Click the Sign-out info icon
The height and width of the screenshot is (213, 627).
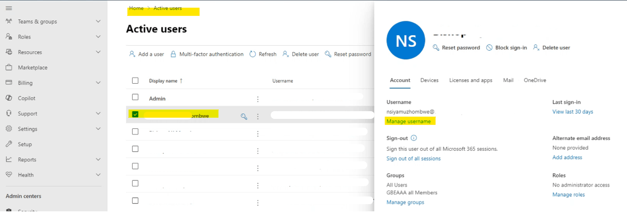413,138
